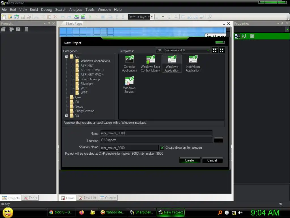The image size is (290, 218).
Task: Select Windows Applications category
Action: pyautogui.click(x=95, y=61)
